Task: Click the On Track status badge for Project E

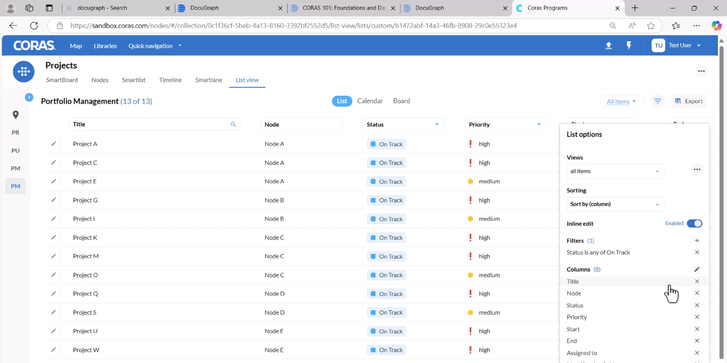Action: click(x=386, y=181)
